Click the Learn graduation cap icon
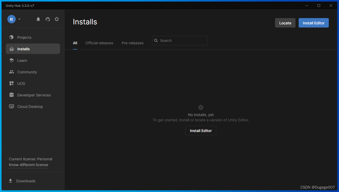Image resolution: width=339 pixels, height=192 pixels. [x=11, y=60]
